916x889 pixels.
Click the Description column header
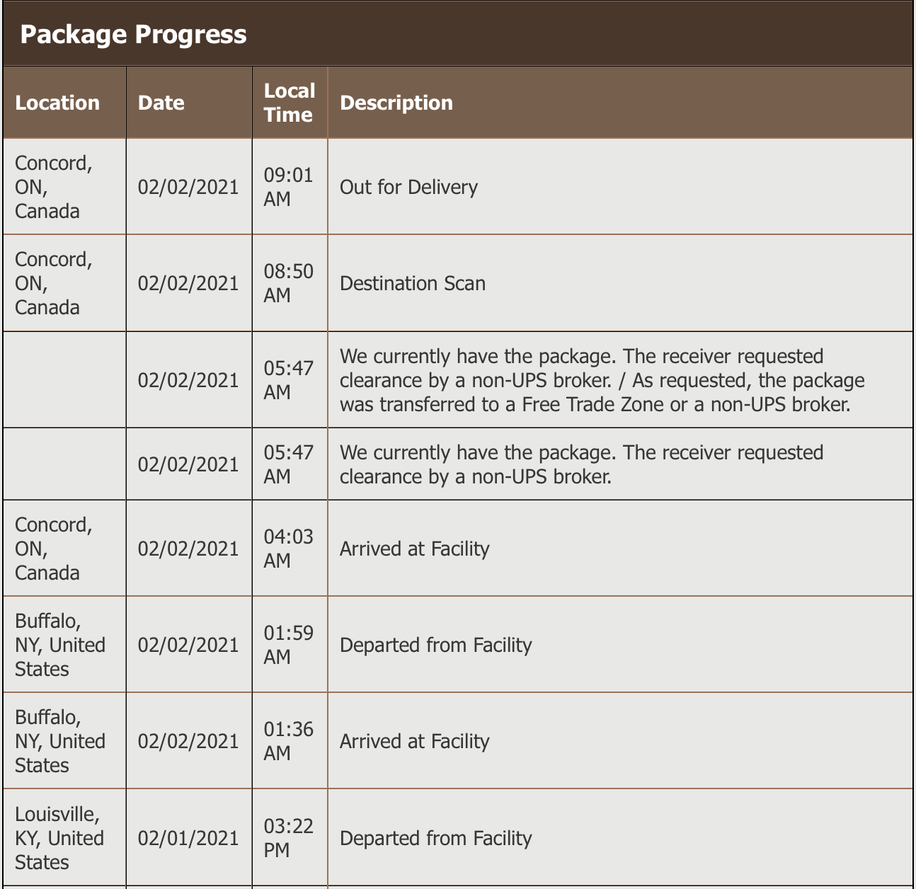point(396,103)
